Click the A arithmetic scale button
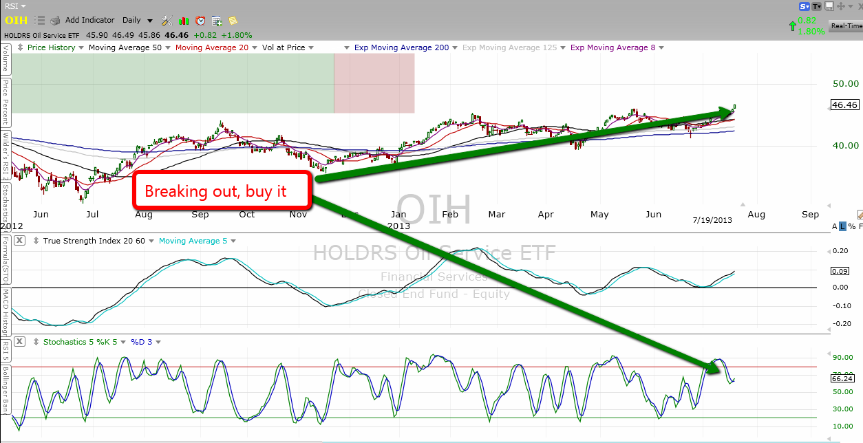 pyautogui.click(x=835, y=226)
